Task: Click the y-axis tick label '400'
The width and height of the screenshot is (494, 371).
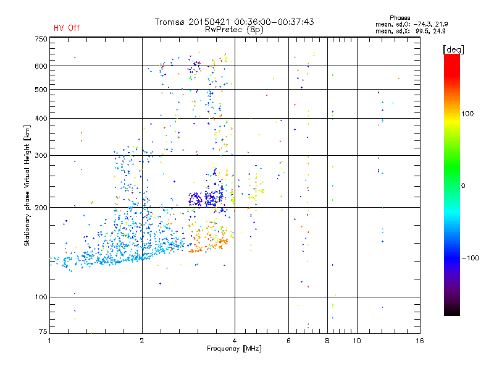Action: 41,118
